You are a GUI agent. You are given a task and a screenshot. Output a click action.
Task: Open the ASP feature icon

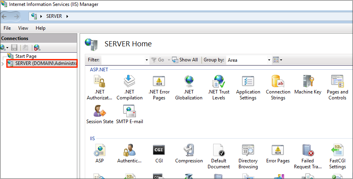[99, 154]
